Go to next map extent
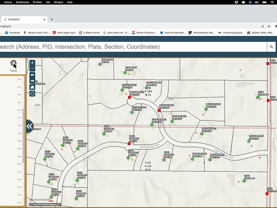Viewport: 277px width, 208px height. point(32,81)
